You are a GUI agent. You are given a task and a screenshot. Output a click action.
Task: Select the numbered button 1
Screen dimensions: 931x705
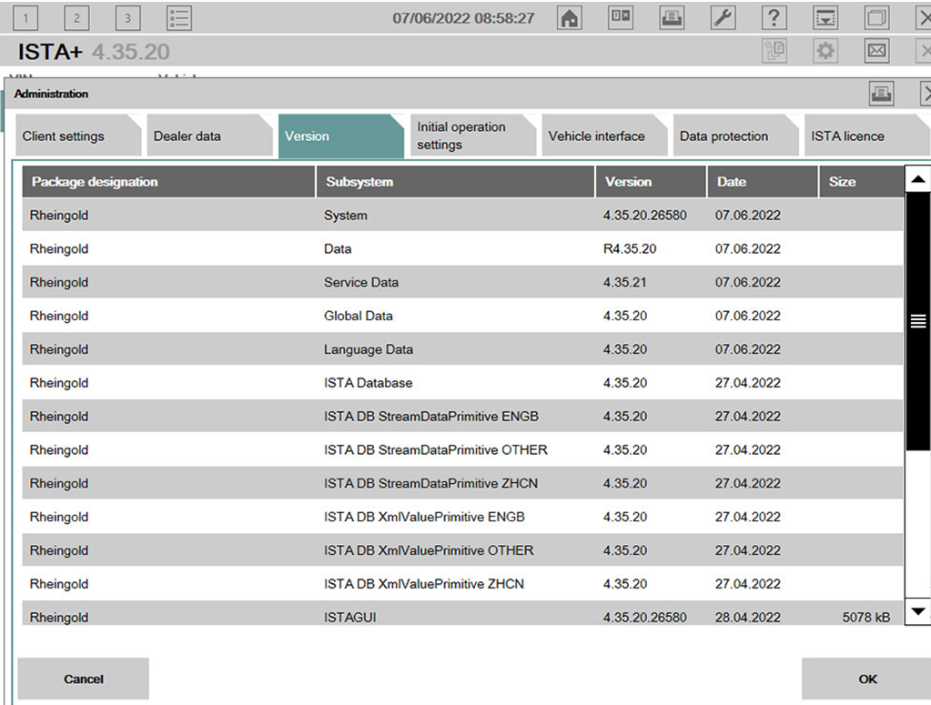pyautogui.click(x=25, y=18)
